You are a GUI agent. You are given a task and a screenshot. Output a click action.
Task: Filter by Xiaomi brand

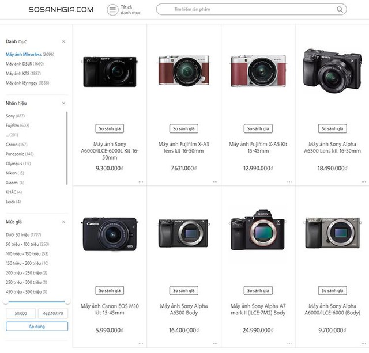(15, 183)
